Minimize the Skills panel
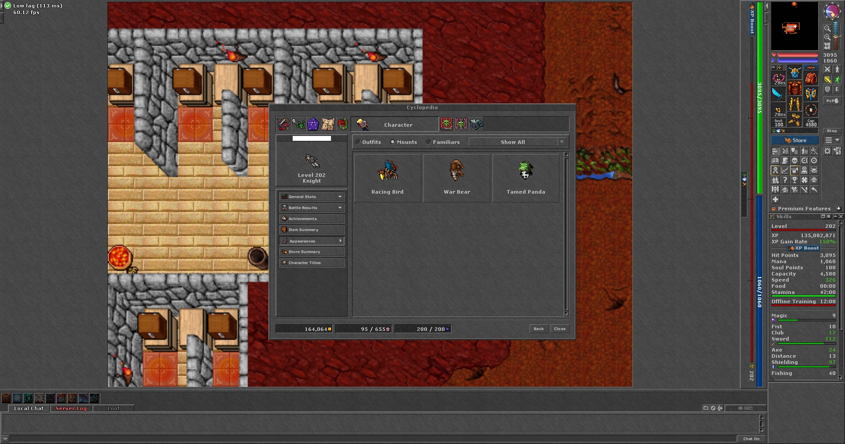Viewport: 845px width, 444px height. (835, 216)
